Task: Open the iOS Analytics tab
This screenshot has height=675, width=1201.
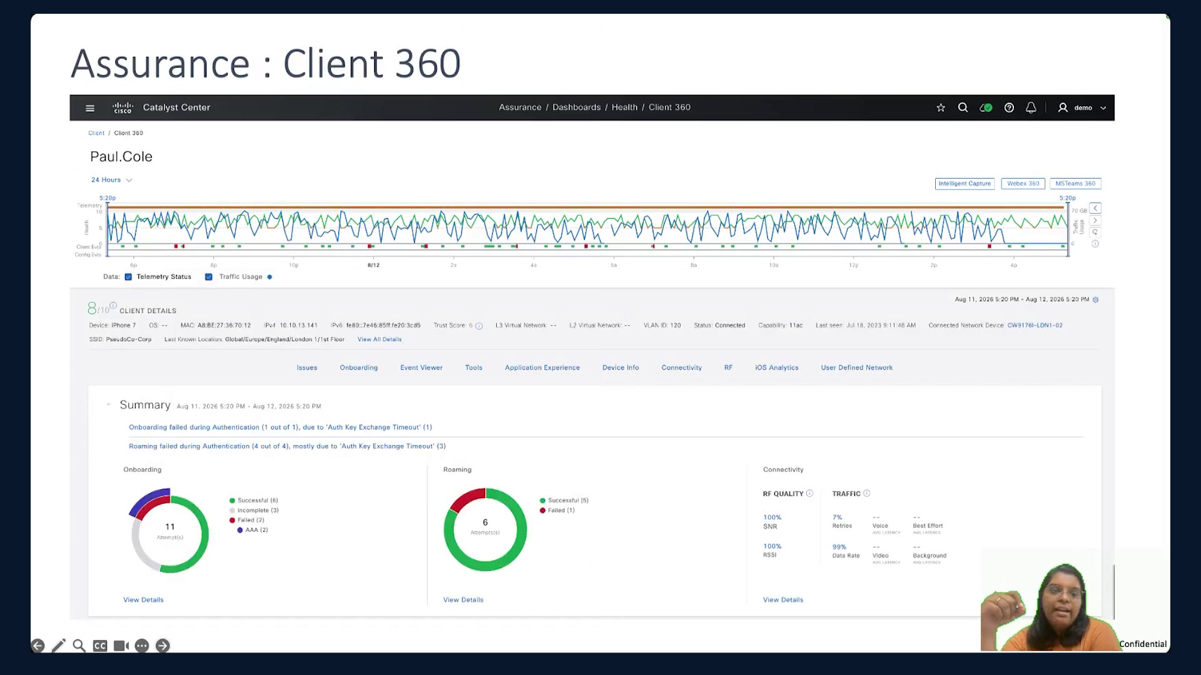Action: pyautogui.click(x=777, y=367)
